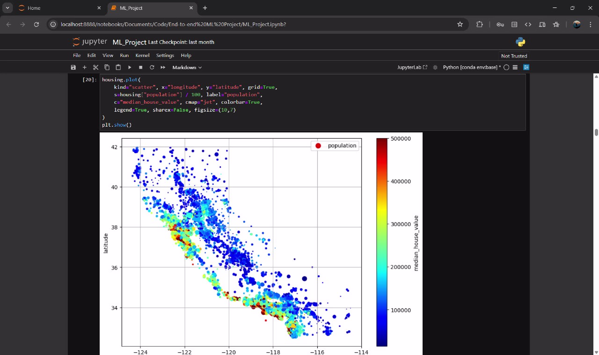Run the selected cell with the play icon
The image size is (599, 355).
click(130, 67)
